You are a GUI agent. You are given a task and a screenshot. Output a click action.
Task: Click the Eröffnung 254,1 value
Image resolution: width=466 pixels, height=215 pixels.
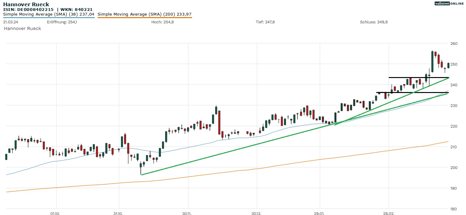(62, 22)
